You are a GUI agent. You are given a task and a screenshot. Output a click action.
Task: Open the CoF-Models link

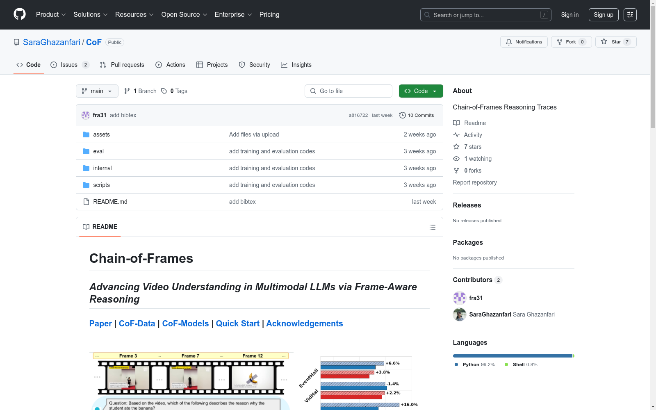(185, 323)
